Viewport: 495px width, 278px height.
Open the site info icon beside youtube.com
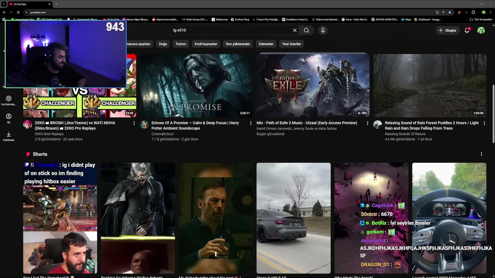[x=27, y=12]
